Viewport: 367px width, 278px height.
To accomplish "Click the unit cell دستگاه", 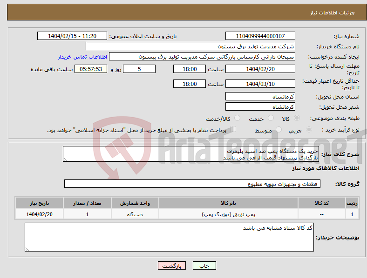I will click(x=135, y=214).
